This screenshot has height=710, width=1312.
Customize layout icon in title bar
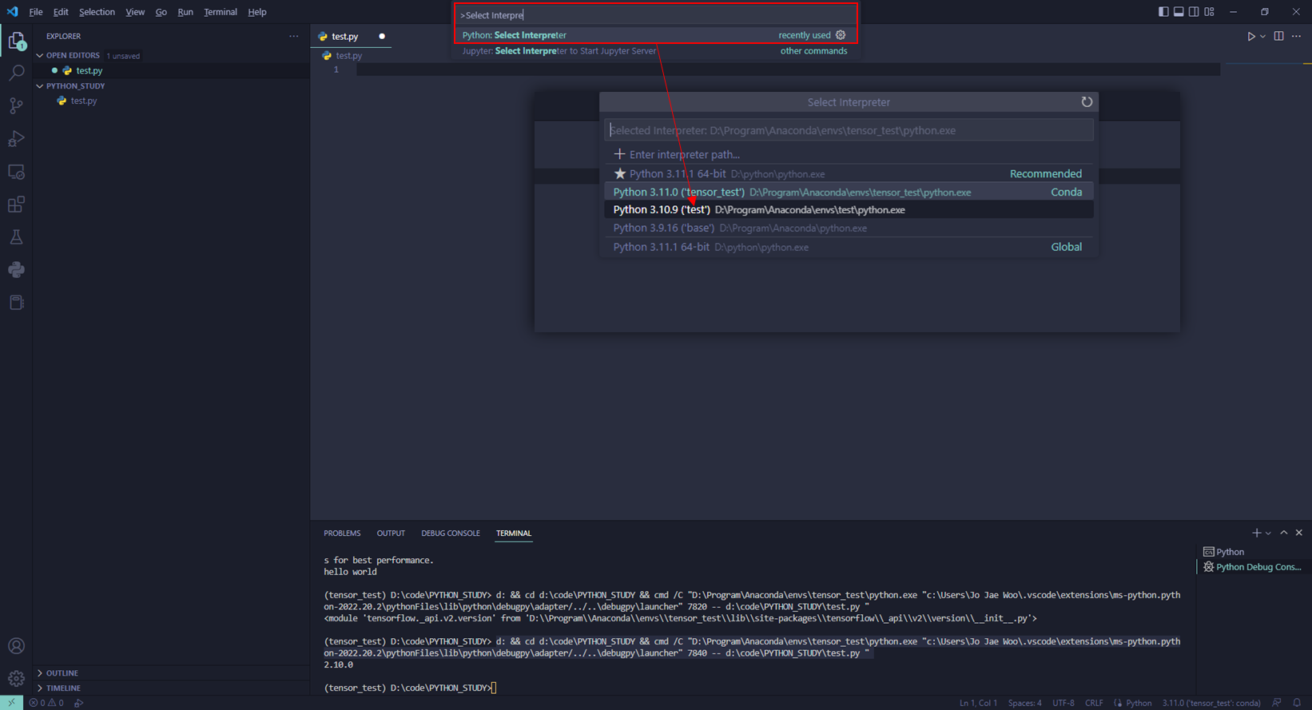point(1209,12)
